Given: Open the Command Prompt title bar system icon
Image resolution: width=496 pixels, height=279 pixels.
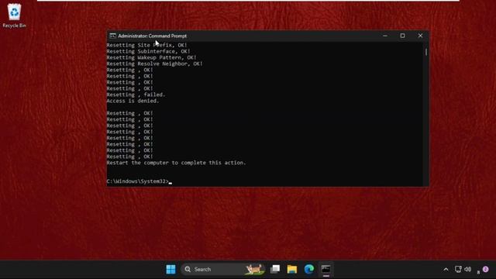Looking at the screenshot, I should (112, 36).
